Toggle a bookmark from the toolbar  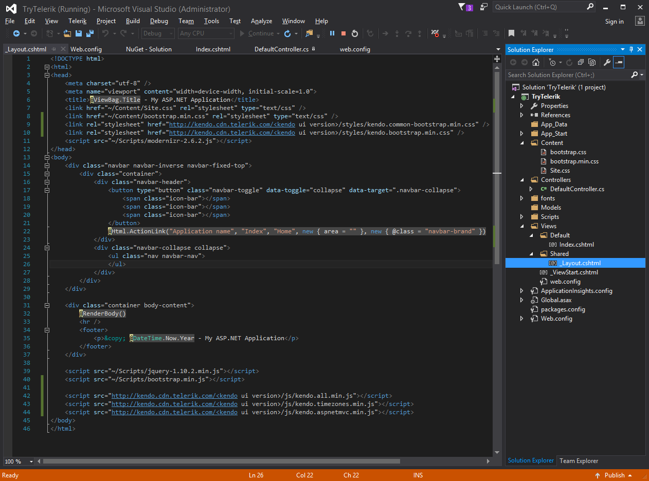click(x=511, y=33)
